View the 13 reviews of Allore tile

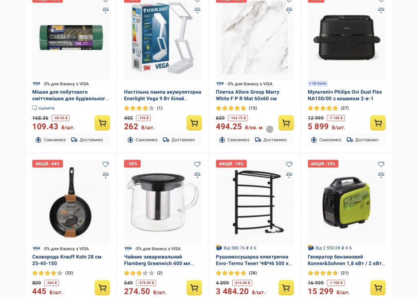tap(253, 108)
